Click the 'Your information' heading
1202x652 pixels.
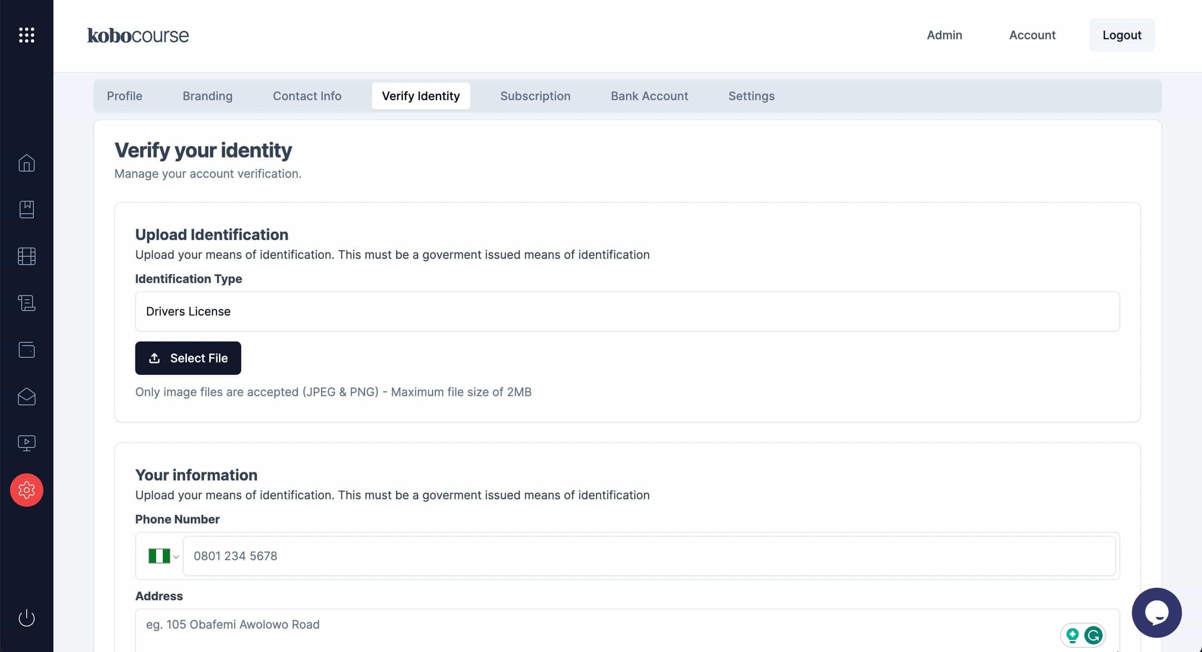coord(196,475)
